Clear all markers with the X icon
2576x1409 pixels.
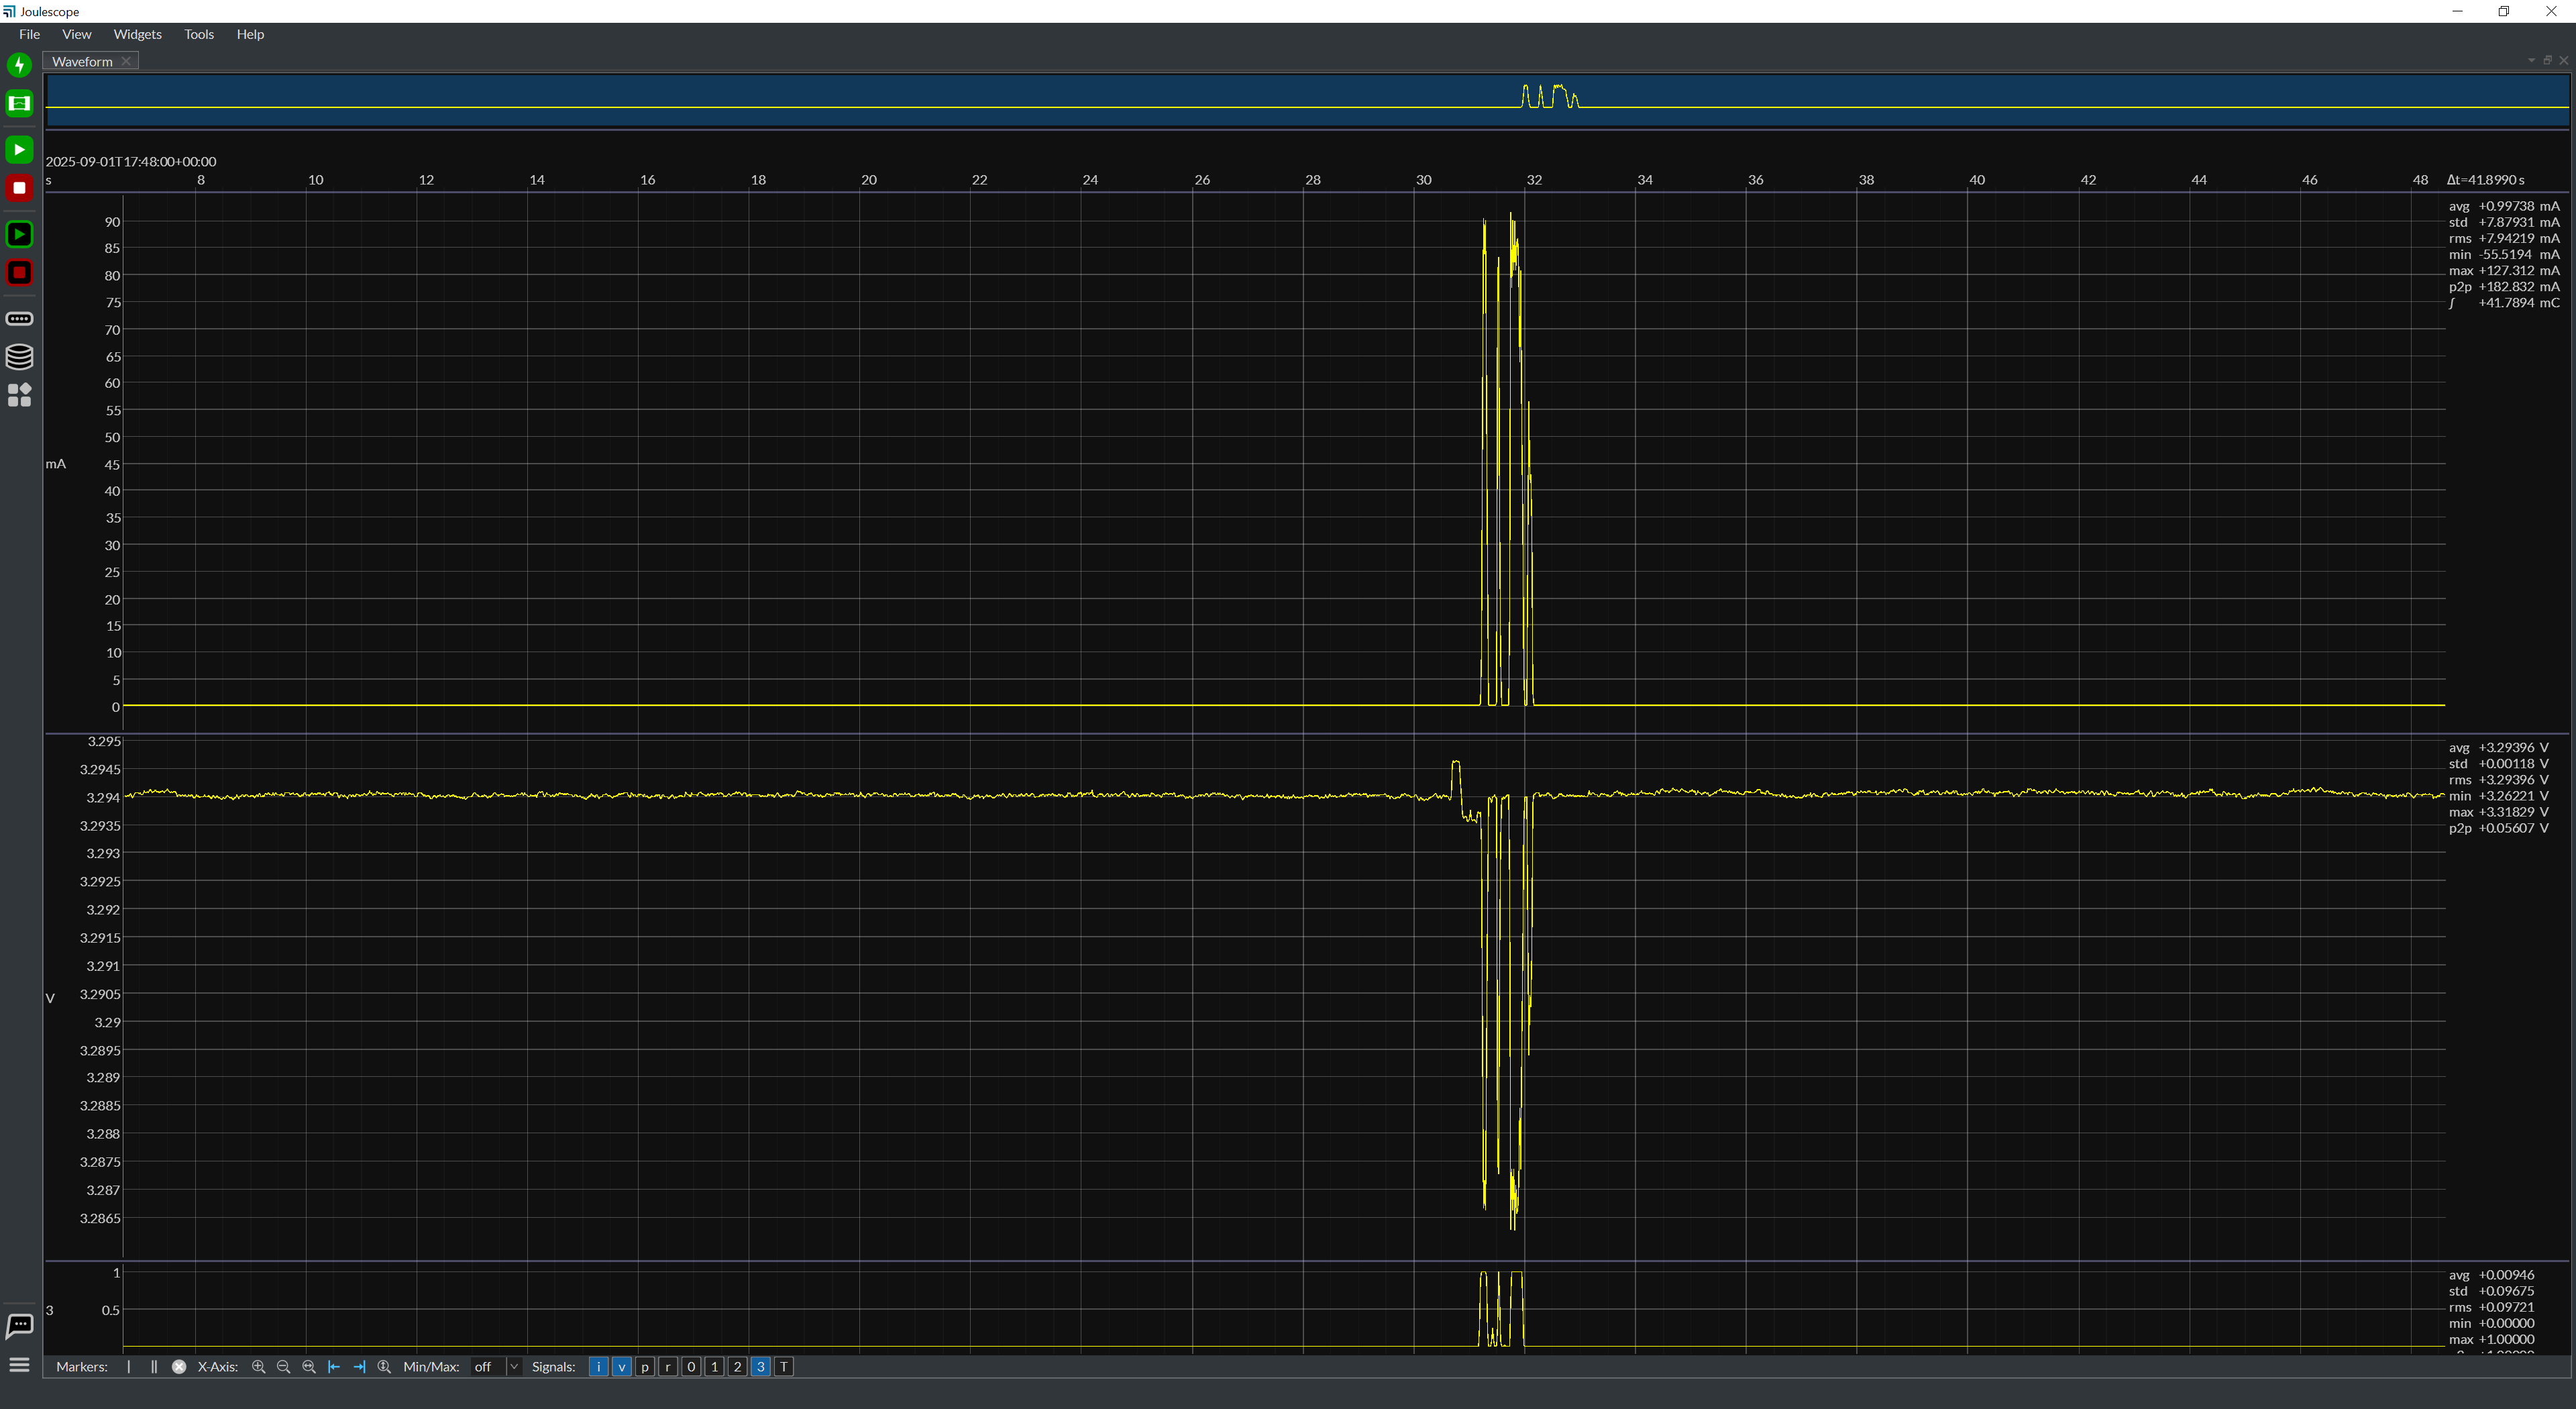(x=179, y=1367)
